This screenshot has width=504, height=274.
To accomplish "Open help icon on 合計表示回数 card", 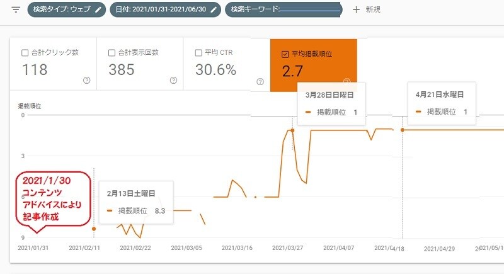I will coord(173,80).
